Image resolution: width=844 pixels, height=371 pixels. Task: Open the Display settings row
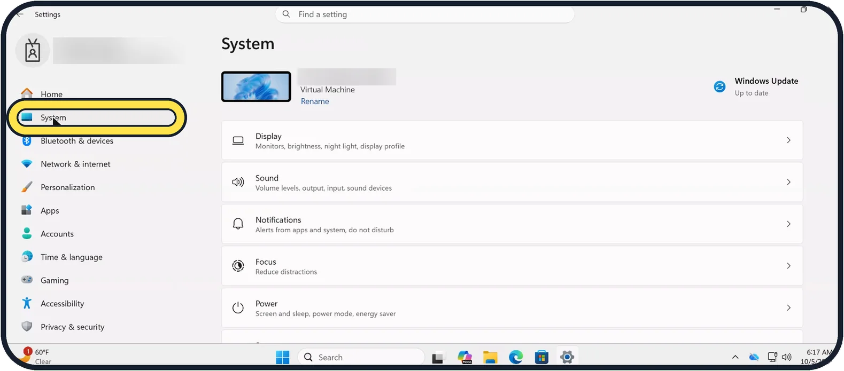[512, 140]
